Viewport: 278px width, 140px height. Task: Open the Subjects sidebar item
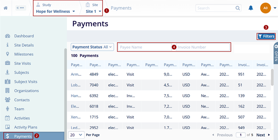(21, 72)
